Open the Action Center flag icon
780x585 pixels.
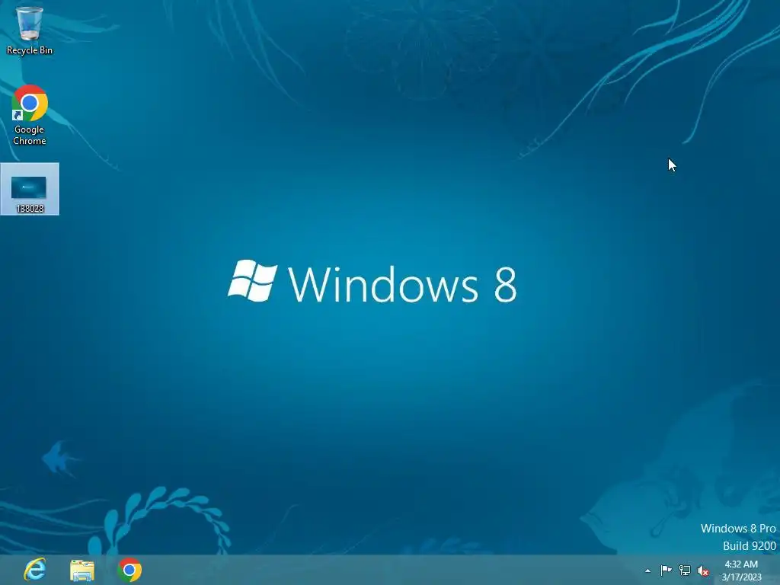click(666, 570)
